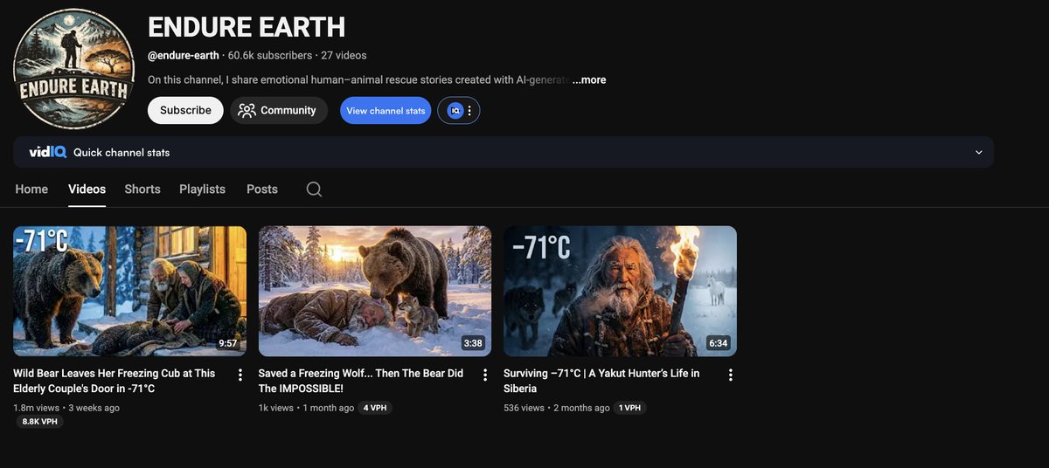The height and width of the screenshot is (468, 1049).
Task: Open the menu for the Wild Bear video
Action: pyautogui.click(x=240, y=375)
